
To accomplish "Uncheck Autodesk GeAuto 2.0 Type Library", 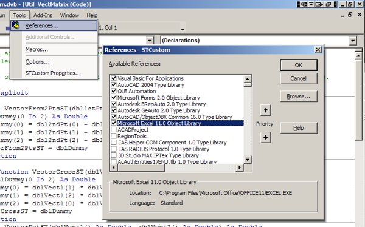I will [114, 110].
